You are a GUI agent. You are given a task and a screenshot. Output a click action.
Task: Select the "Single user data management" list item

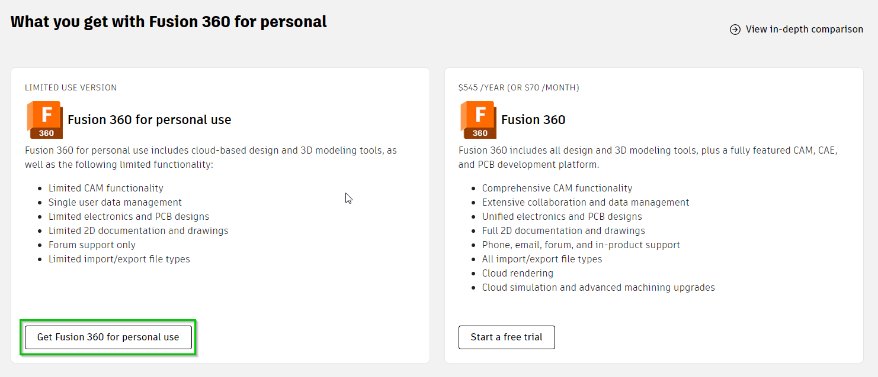tap(115, 202)
